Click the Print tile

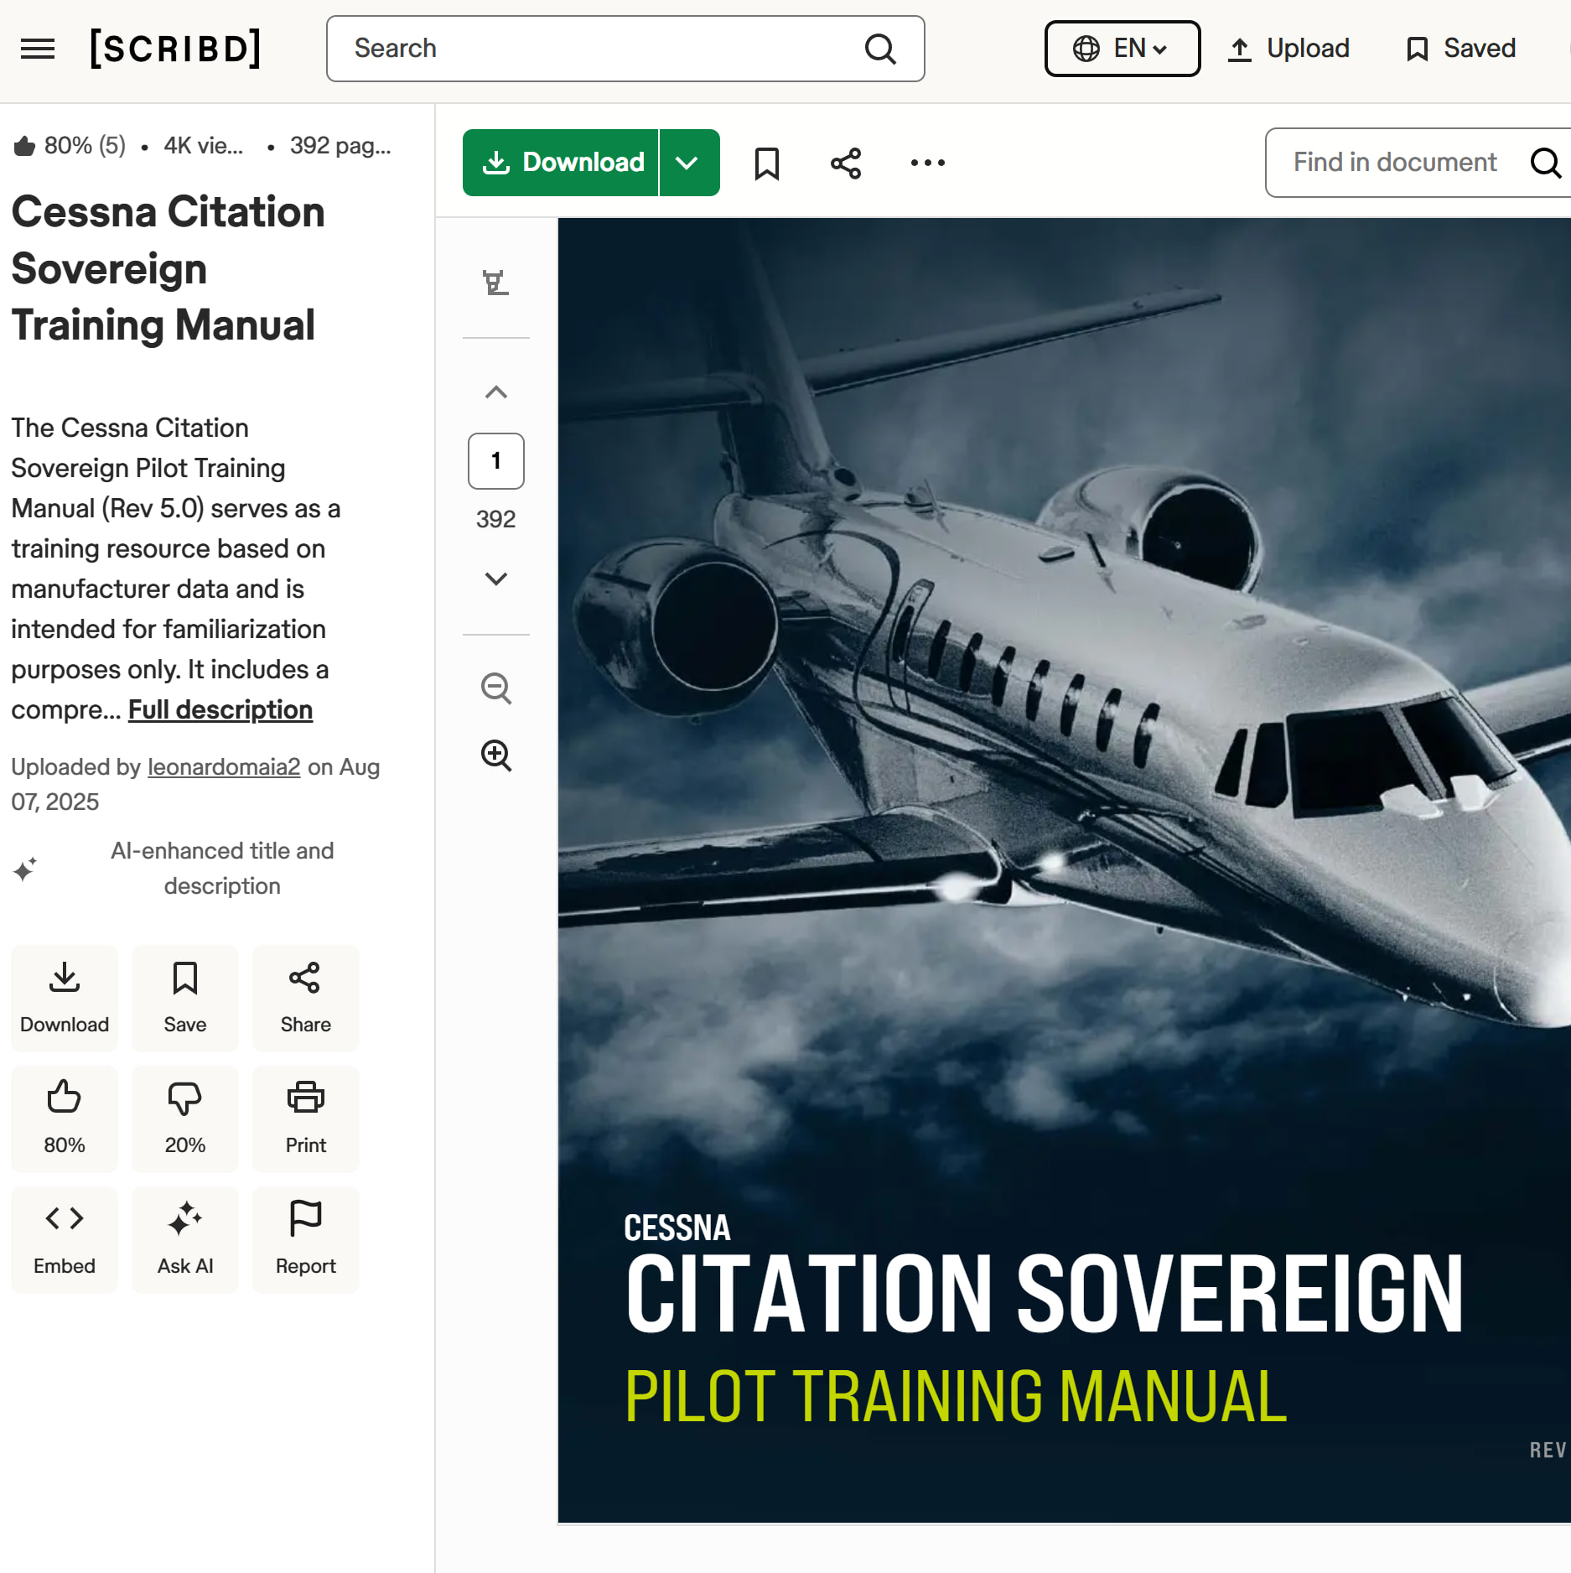click(306, 1119)
